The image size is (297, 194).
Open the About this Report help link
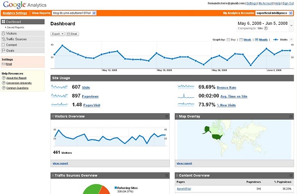tap(16, 78)
